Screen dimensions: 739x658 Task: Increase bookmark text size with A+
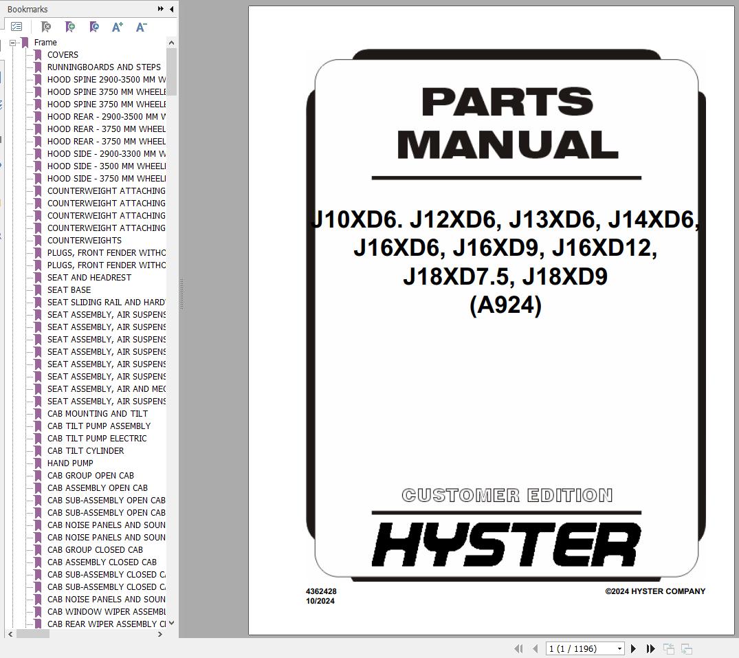[118, 27]
